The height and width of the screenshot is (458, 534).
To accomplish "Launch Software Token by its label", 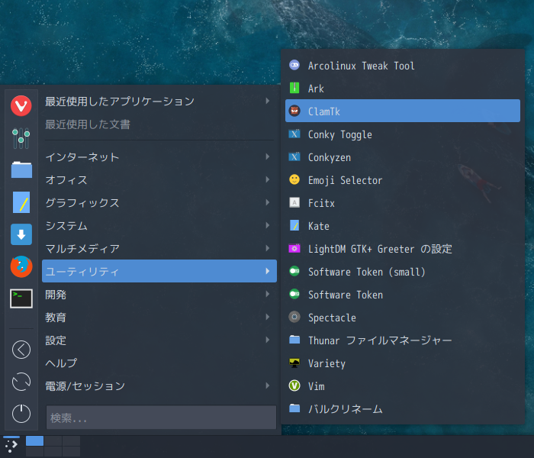I will click(346, 295).
